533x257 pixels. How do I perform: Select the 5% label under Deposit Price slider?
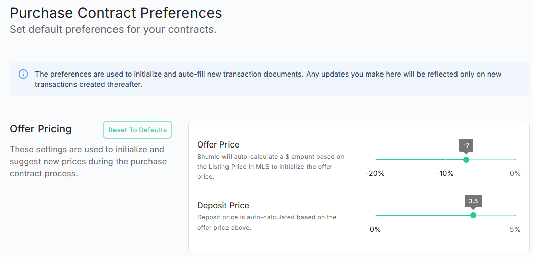[x=515, y=229]
